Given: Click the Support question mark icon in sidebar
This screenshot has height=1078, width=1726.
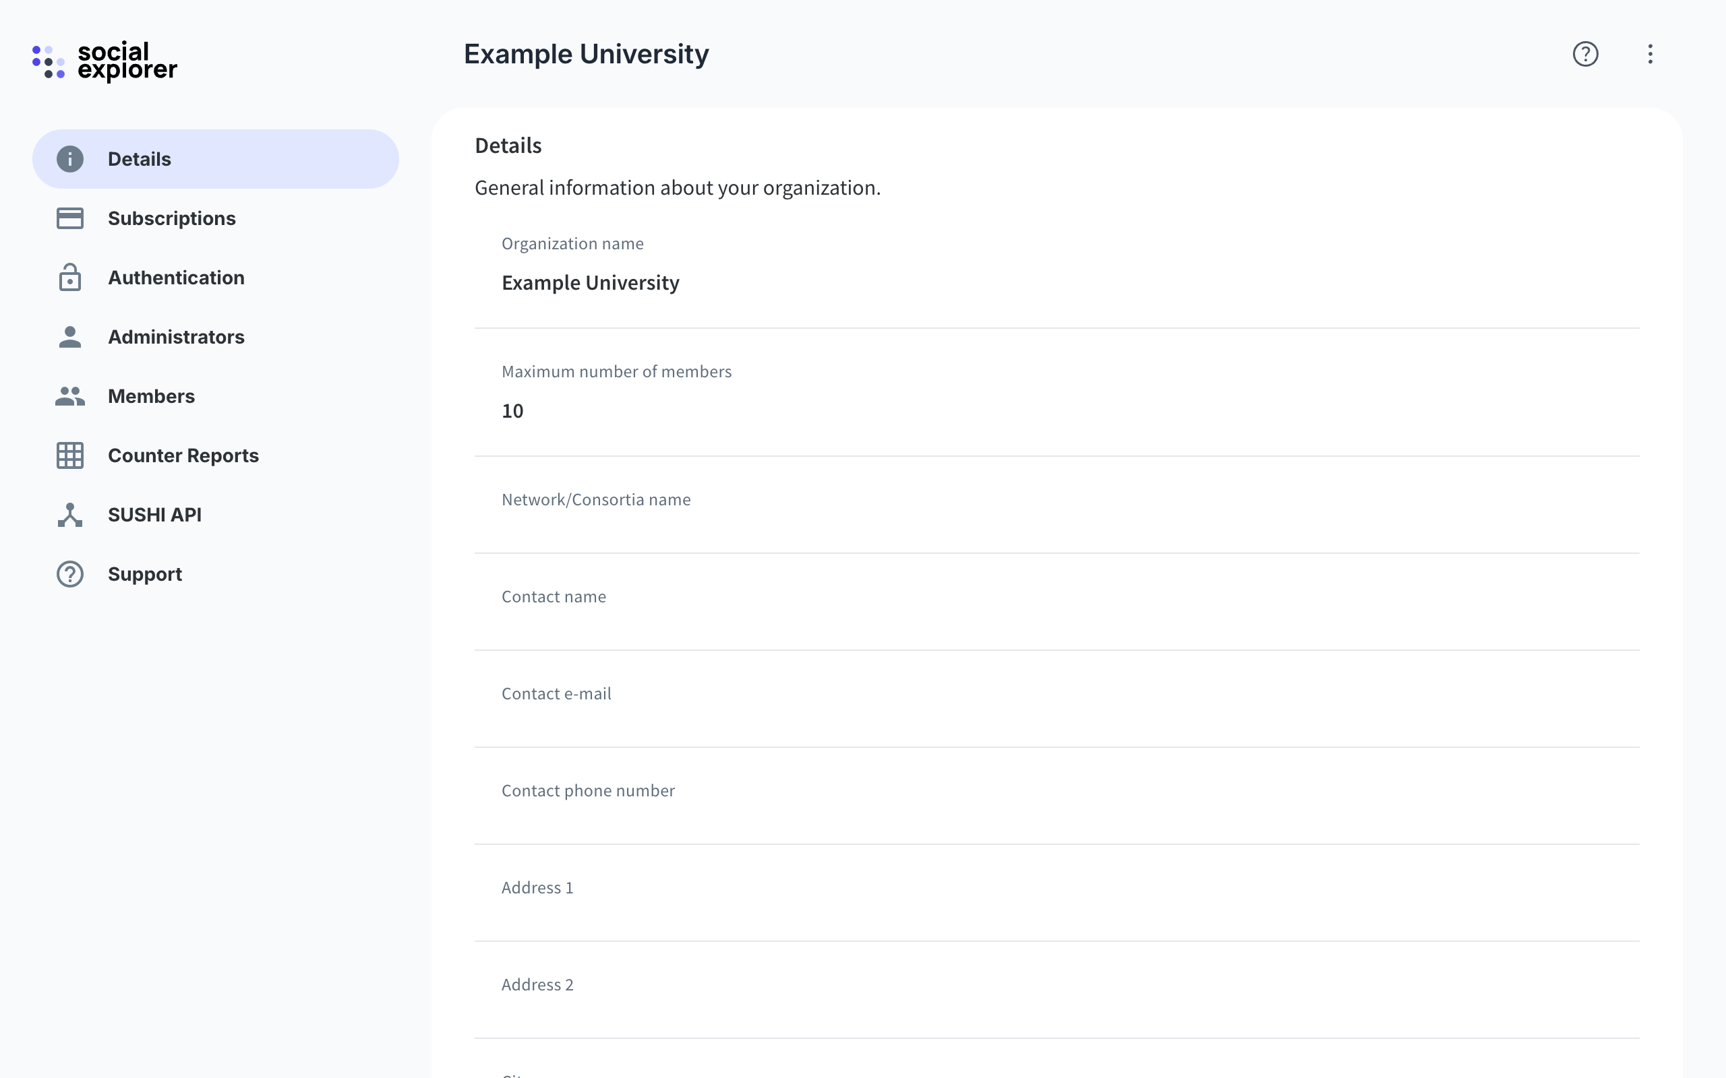Looking at the screenshot, I should click(70, 574).
